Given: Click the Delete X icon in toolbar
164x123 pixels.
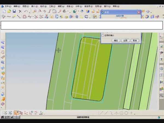Looking at the screenshot, I should tap(20, 11).
